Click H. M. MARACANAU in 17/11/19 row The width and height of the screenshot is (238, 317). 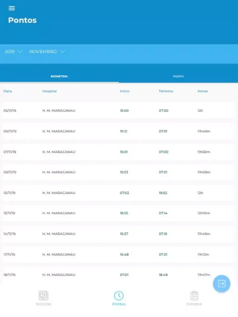point(59,254)
